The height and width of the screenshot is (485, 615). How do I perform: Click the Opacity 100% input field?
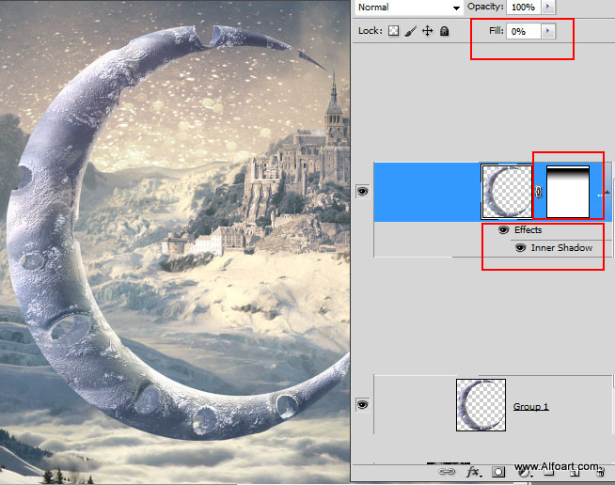pos(524,8)
